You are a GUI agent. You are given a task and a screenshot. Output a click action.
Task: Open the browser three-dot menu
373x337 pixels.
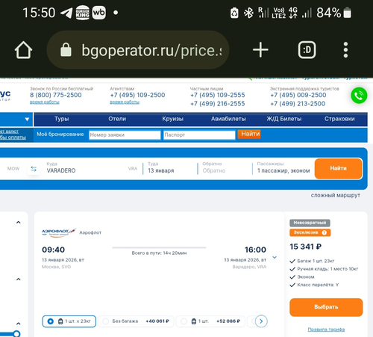click(345, 50)
